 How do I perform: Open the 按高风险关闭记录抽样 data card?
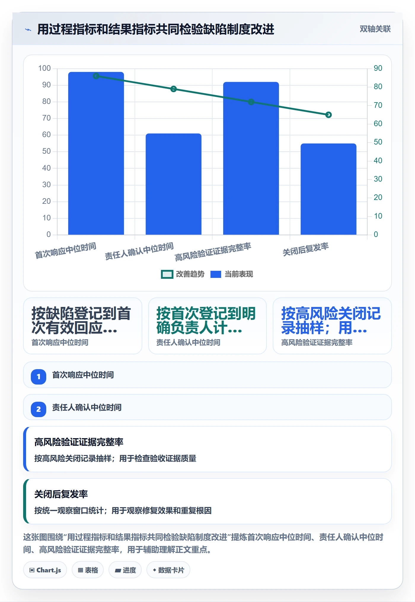pos(332,326)
